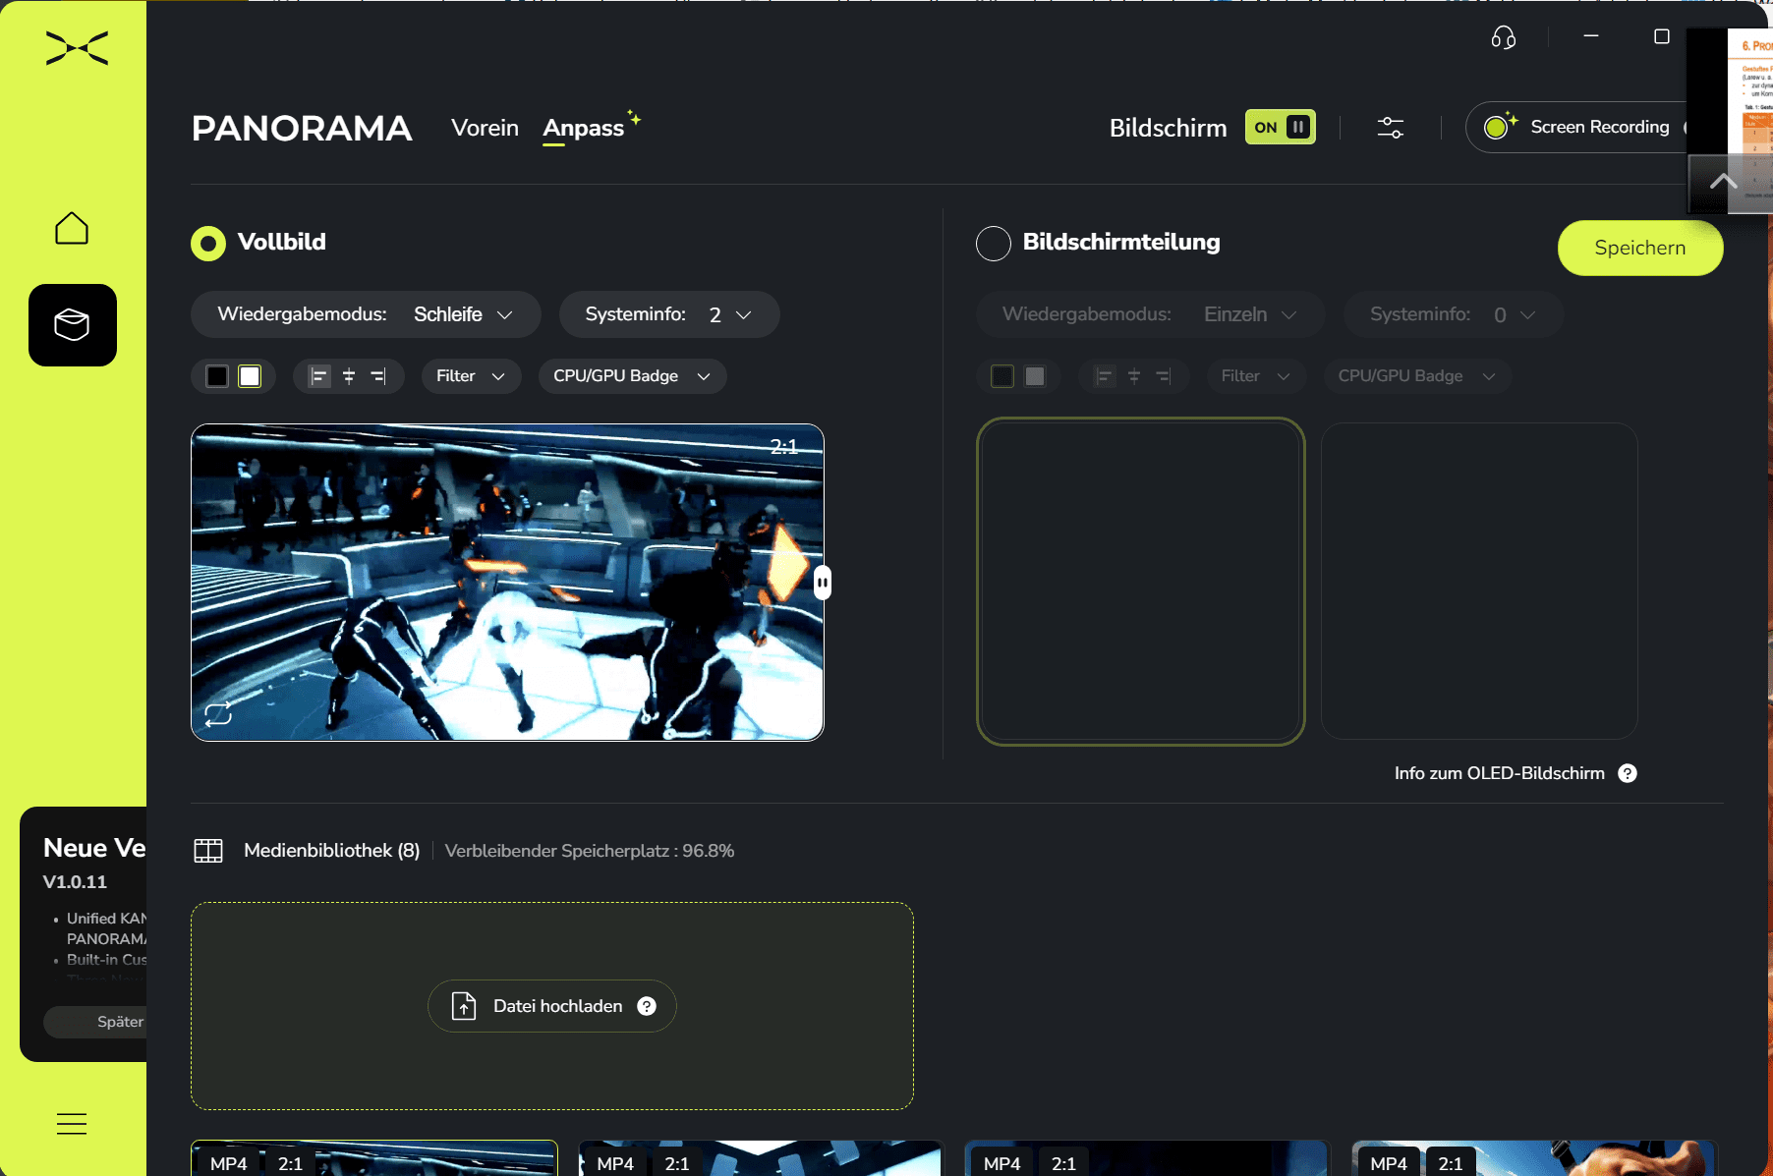The height and width of the screenshot is (1176, 1773).
Task: Select the first MP4 media thumbnail
Action: [374, 1158]
